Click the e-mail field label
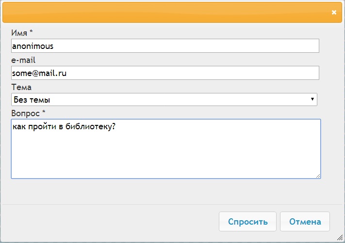Viewport: 345px width, 243px height. tap(23, 60)
